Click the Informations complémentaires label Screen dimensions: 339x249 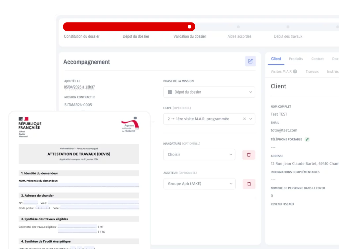[x=295, y=172]
